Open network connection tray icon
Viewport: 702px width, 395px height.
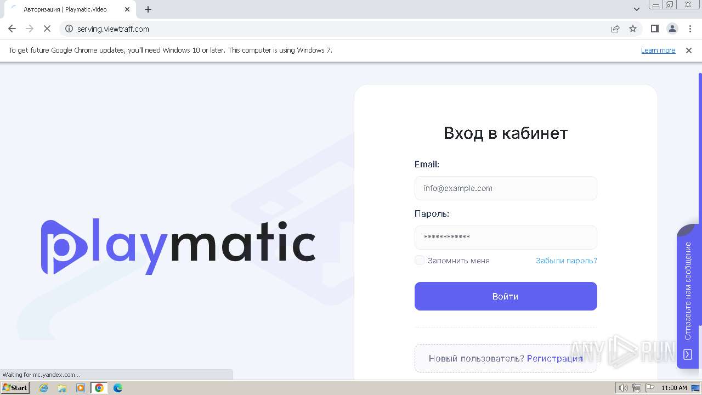click(x=637, y=388)
